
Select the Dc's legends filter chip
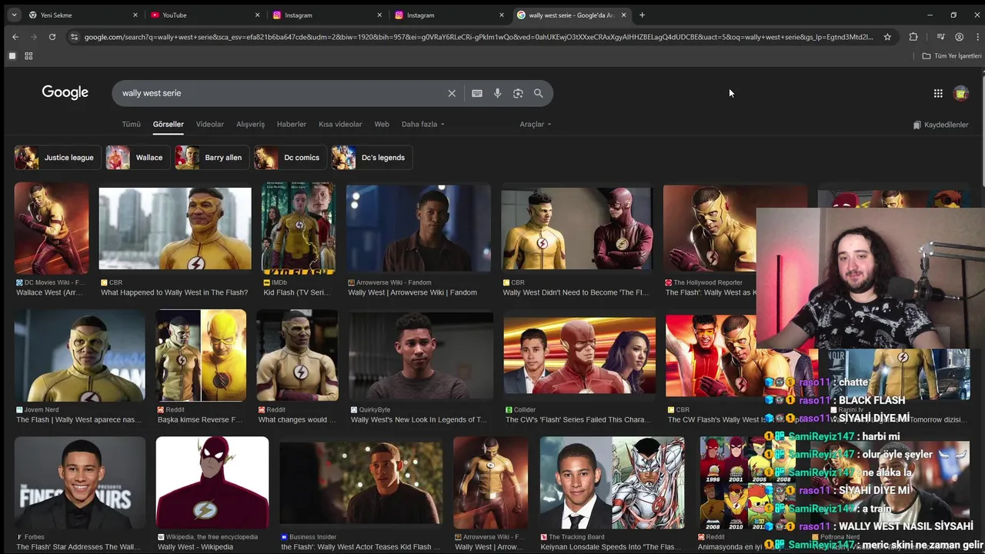click(x=372, y=158)
